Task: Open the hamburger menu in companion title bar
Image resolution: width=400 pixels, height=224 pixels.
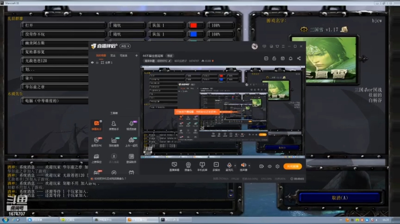Action: 283,47
